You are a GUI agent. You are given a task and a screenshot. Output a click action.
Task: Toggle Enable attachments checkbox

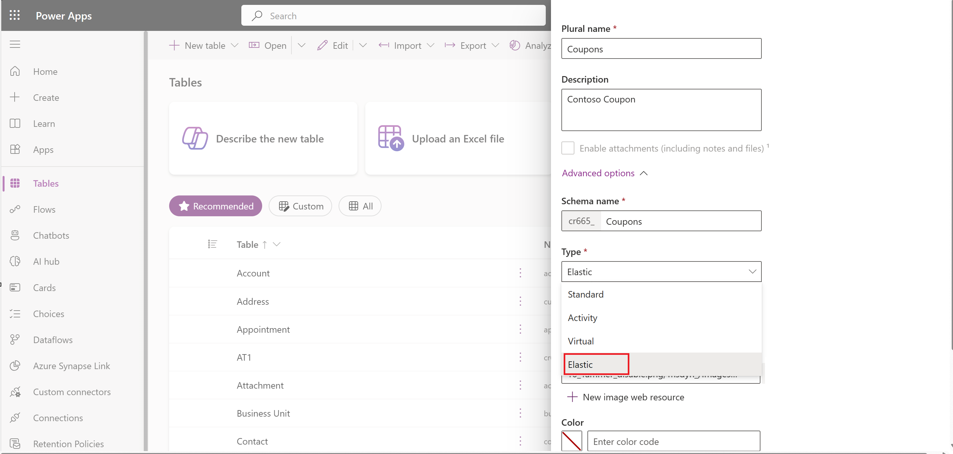[x=568, y=148]
